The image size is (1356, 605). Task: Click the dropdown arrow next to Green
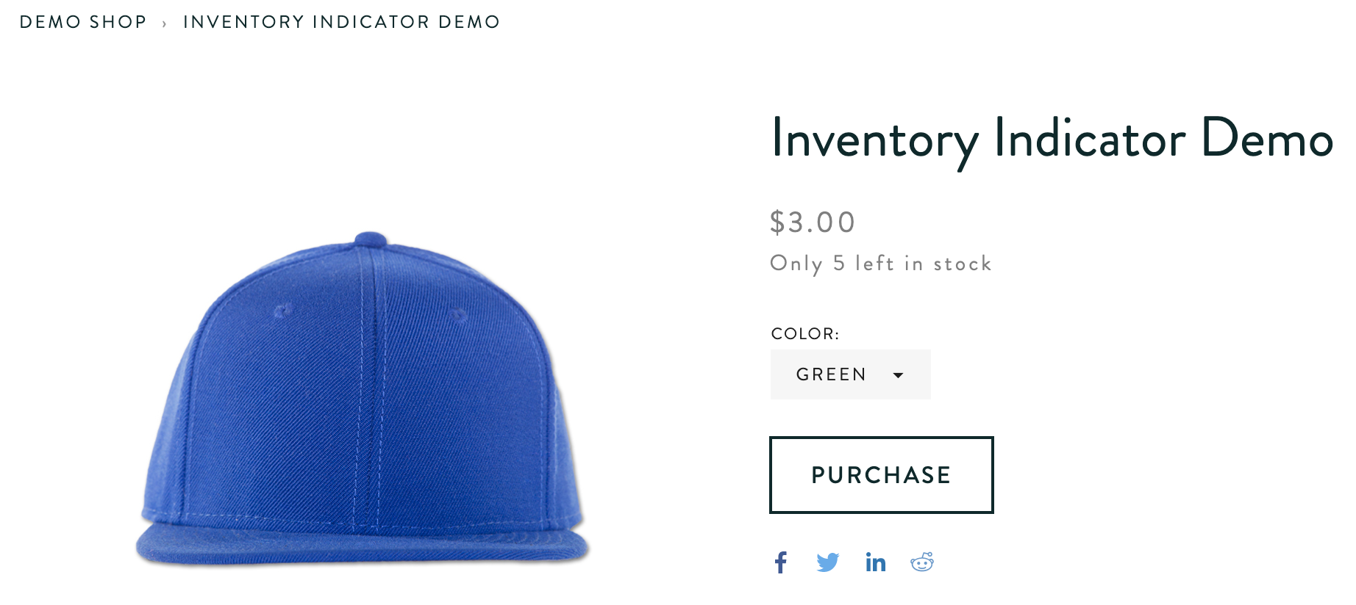(898, 375)
